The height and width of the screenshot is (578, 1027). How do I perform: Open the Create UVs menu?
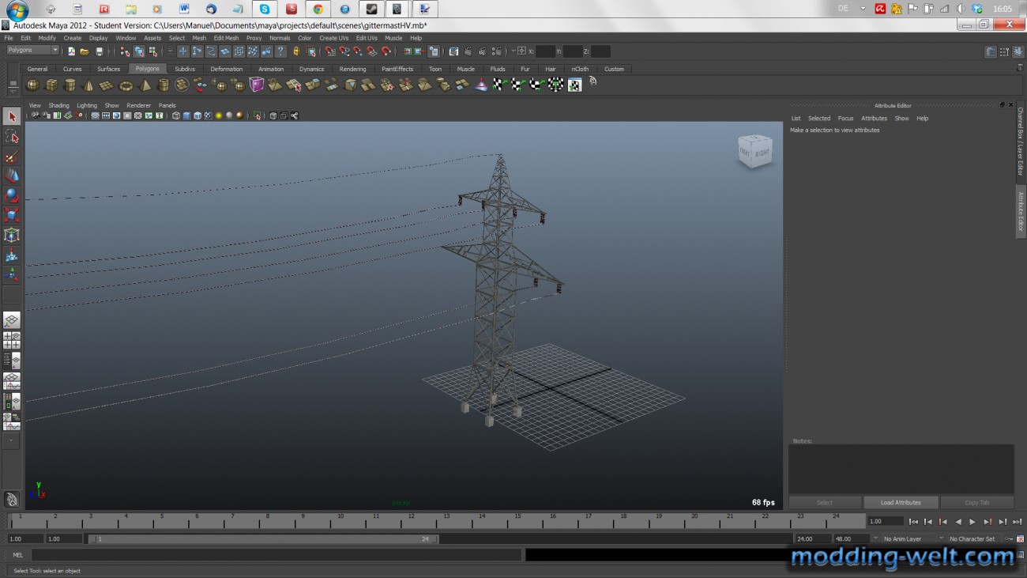click(x=333, y=38)
